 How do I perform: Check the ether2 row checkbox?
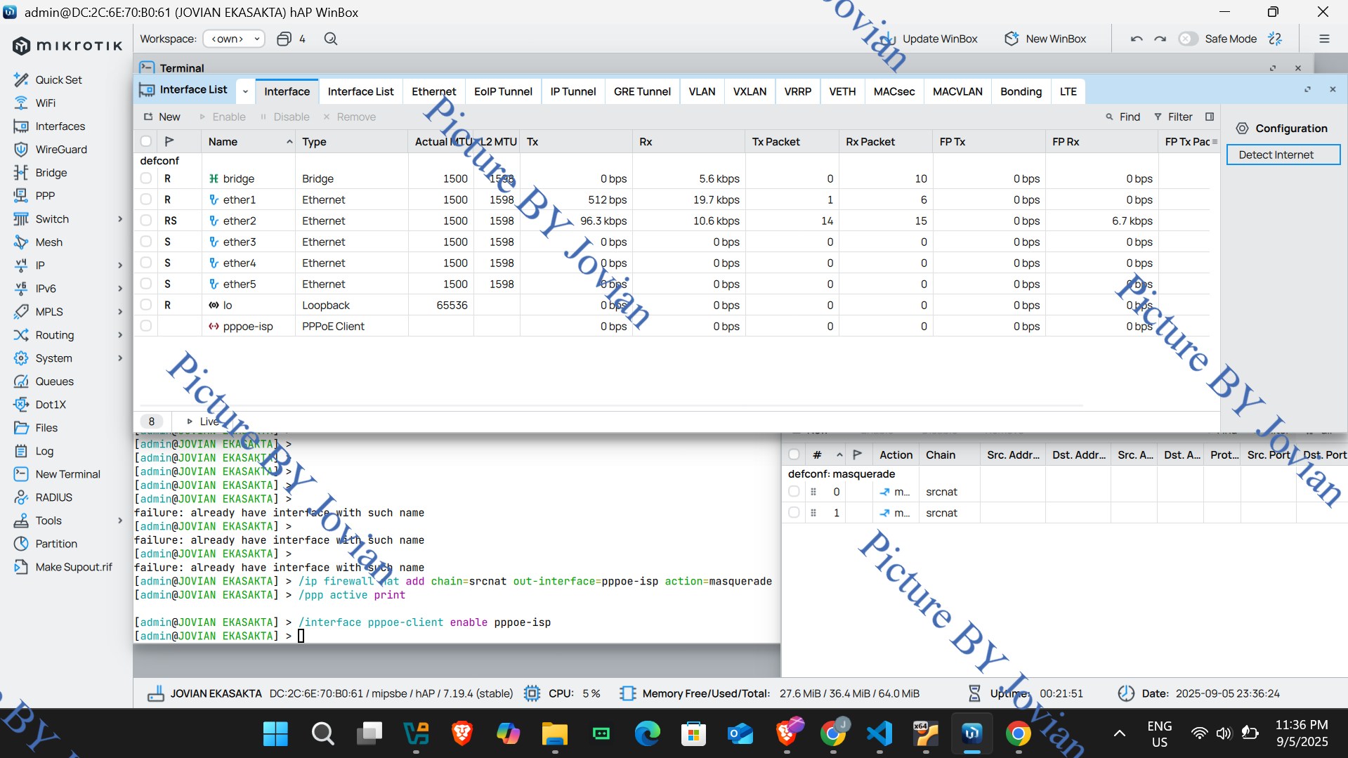(x=145, y=221)
